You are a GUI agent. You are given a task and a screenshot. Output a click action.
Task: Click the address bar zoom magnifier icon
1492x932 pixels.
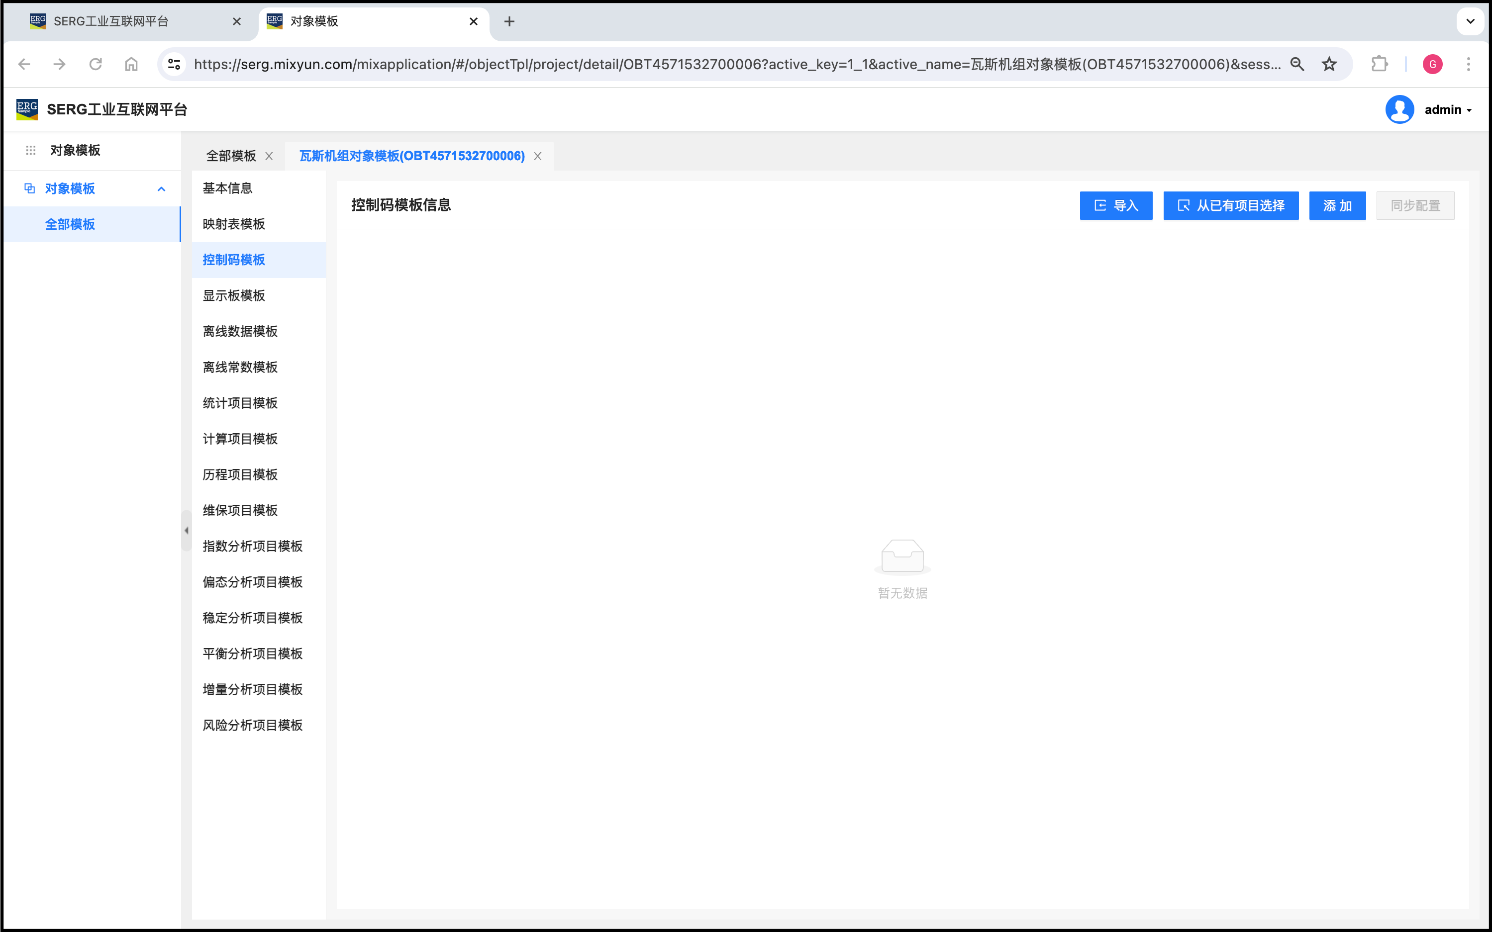click(1297, 64)
